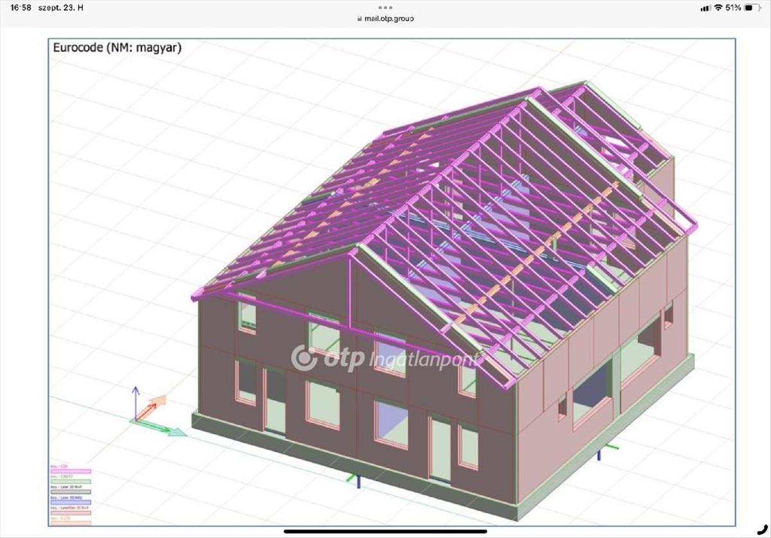This screenshot has width=771, height=538.
Task: Tap the three-dot multitasking menu at top
Action: tap(385, 8)
